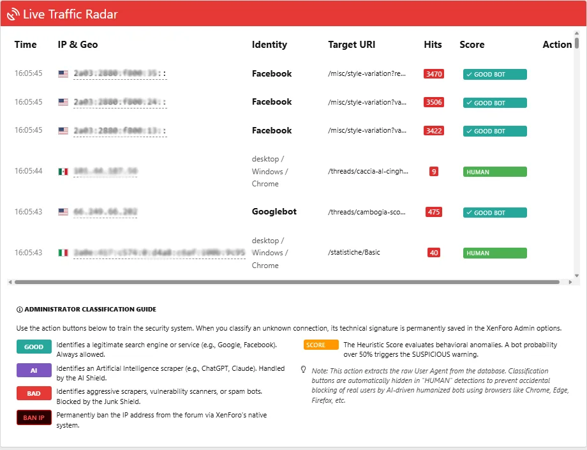Viewport: 587px width, 450px height.
Task: Click the info icon beside Administrator Classification Guide
Action: pyautogui.click(x=19, y=310)
